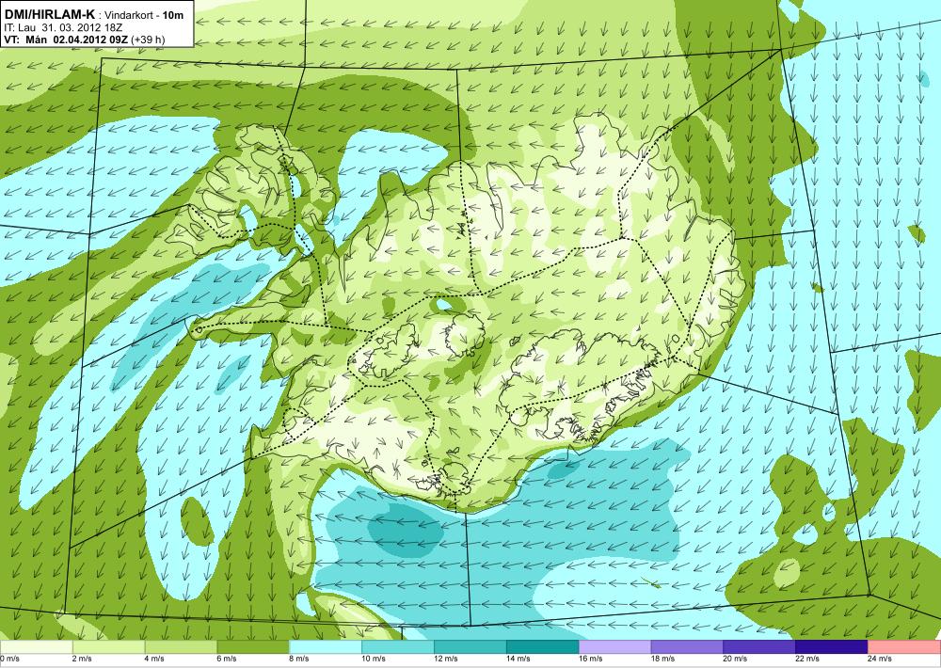Click the 2–4 m/s light green legend swatch
The width and height of the screenshot is (941, 668).
coord(108,647)
